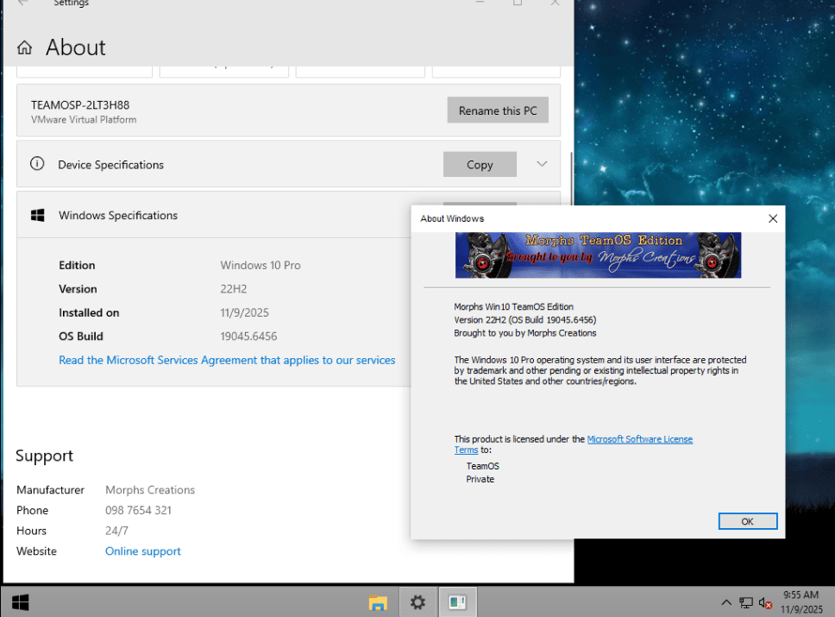Expand Device Specifications with the chevron
Viewport: 835px width, 617px height.
542,164
